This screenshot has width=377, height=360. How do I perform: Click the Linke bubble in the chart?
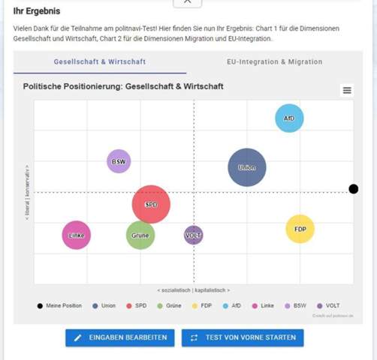coord(77,235)
